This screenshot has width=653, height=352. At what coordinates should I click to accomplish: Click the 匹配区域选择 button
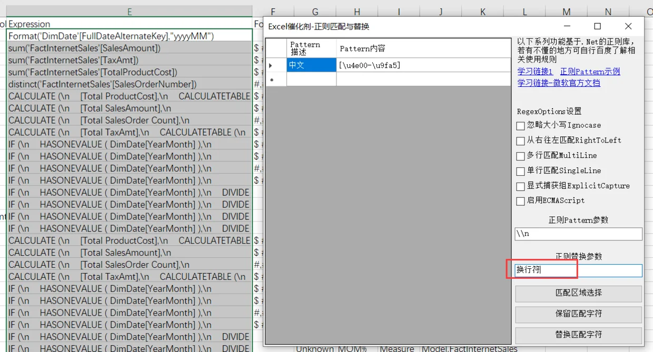(x=578, y=294)
